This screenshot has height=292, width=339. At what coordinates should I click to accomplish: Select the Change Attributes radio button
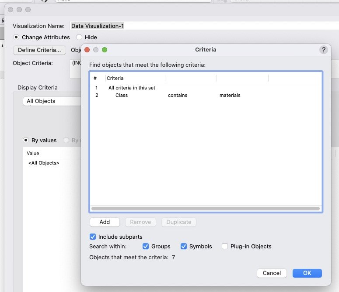point(16,38)
